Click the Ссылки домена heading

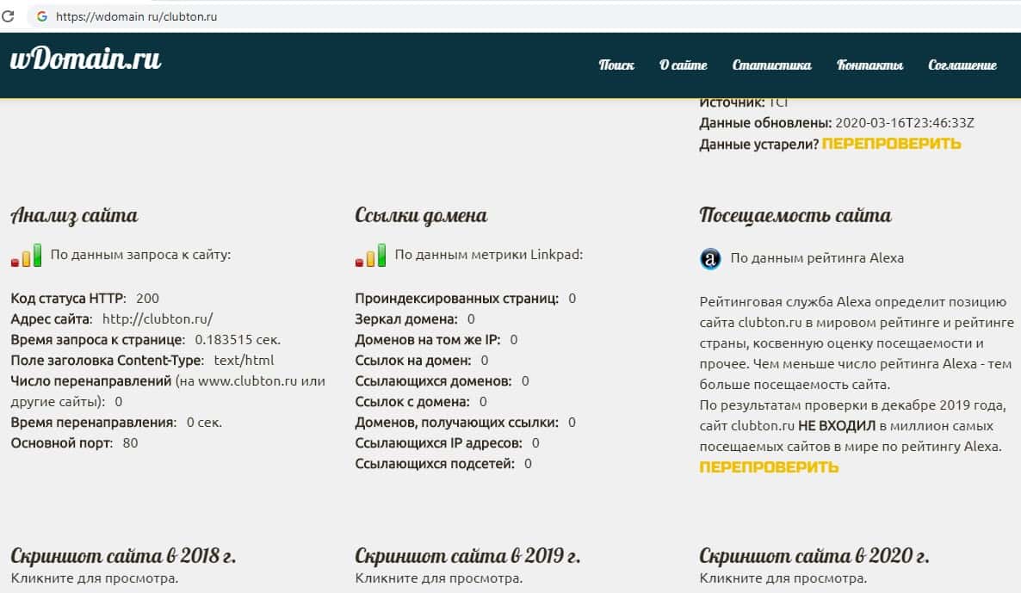tap(421, 215)
